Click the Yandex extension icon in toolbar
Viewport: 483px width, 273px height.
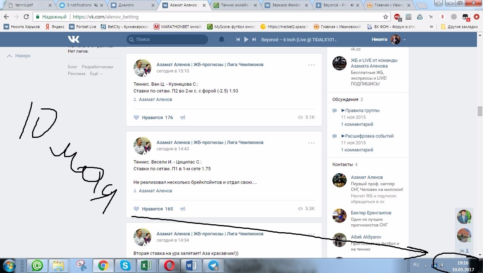click(x=442, y=17)
